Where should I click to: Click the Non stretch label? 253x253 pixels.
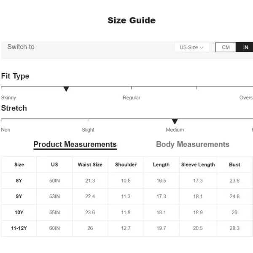pos(5,130)
